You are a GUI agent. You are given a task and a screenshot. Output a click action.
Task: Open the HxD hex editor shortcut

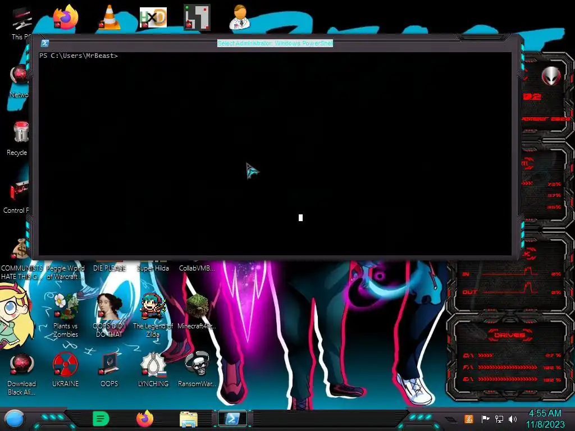(153, 17)
